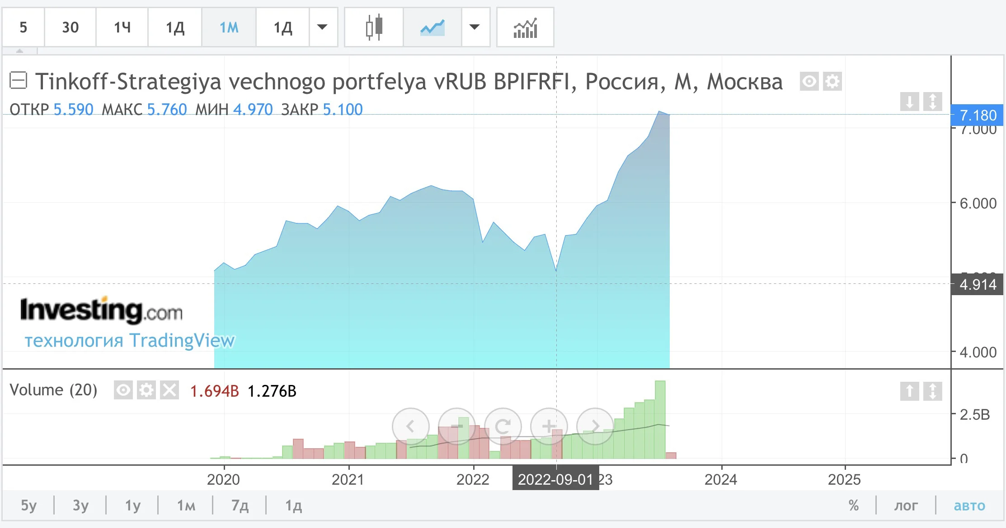The height and width of the screenshot is (528, 1006).
Task: Open Volume indicator settings gear
Action: point(146,390)
